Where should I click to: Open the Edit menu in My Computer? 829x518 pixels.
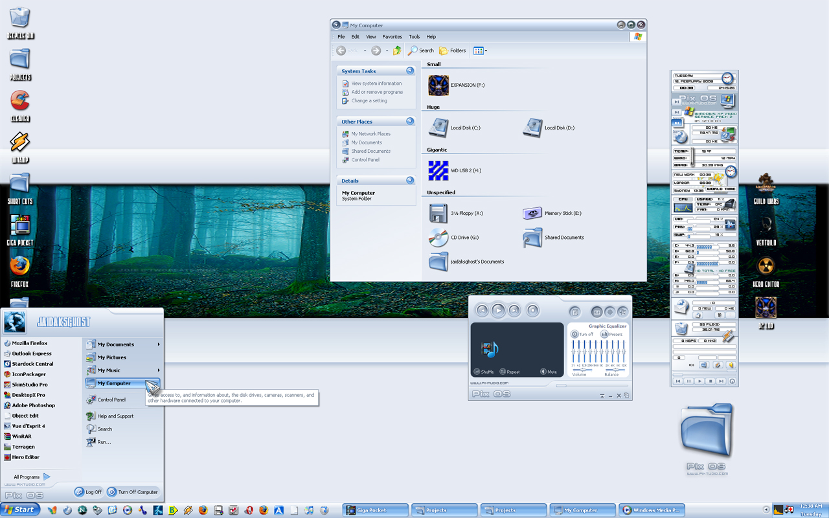[356, 37]
